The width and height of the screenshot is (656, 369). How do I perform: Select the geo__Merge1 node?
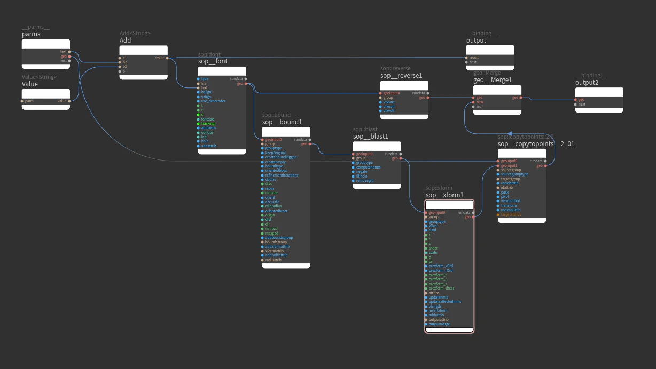pos(497,100)
